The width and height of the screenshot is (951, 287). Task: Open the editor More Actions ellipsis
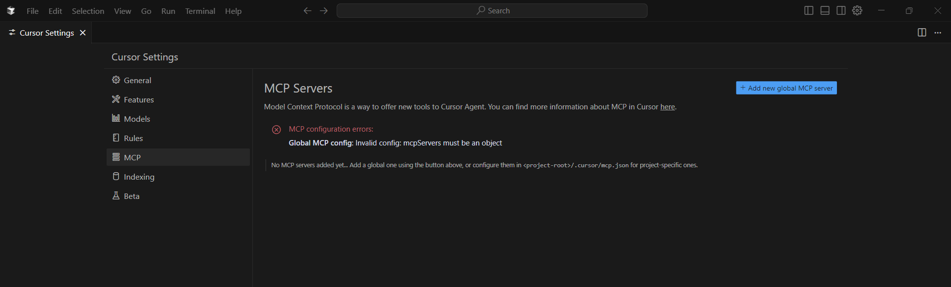(938, 33)
